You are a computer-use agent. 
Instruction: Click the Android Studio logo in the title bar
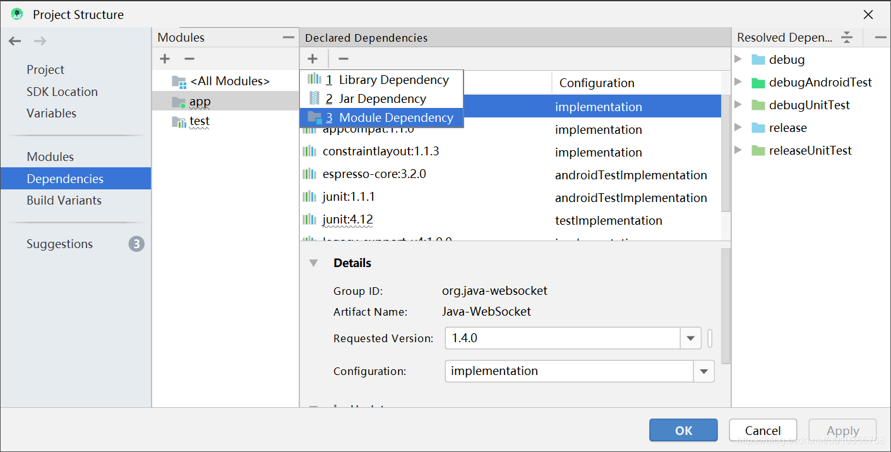15,14
